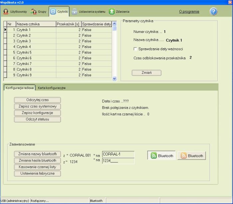This screenshot has height=204, width=233.
Task: Switch to Karta konfiguracyjna tab
Action: point(52,88)
